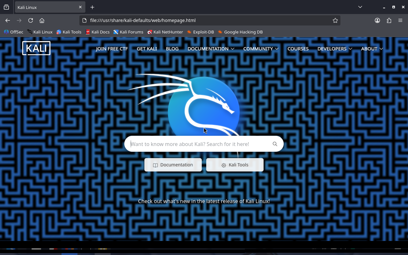Open the Extensions puzzle icon
408x255 pixels.
(x=389, y=20)
